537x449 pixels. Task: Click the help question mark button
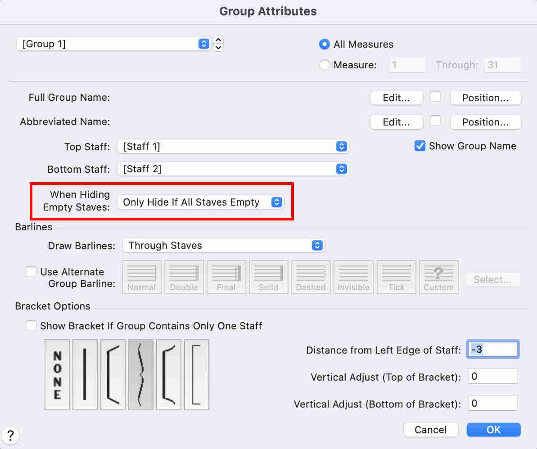[10, 436]
